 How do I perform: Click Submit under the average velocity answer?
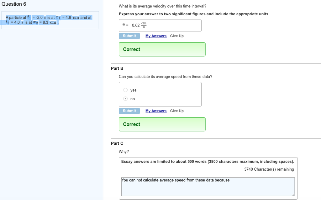point(129,36)
